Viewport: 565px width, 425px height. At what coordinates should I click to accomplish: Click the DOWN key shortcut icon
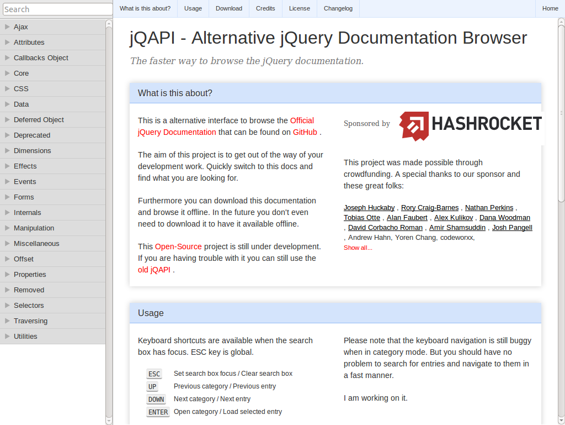click(x=156, y=399)
